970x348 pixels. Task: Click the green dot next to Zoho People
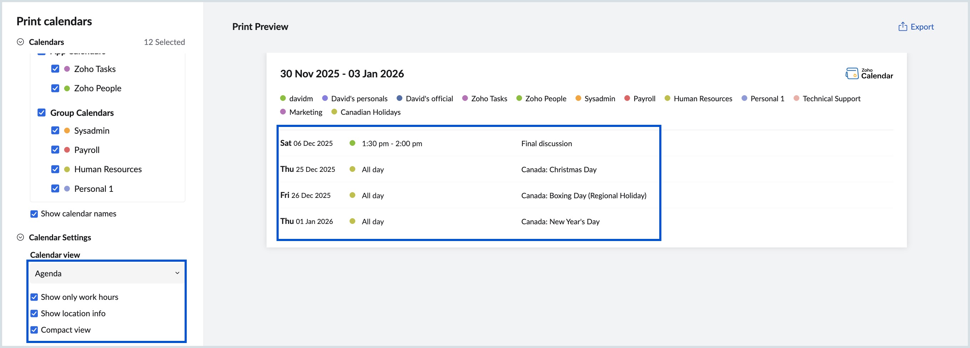[520, 98]
